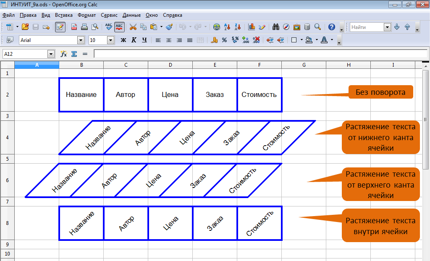Screen dimensions: 430x261
Task: Open the Формат menu
Action: coord(87,15)
